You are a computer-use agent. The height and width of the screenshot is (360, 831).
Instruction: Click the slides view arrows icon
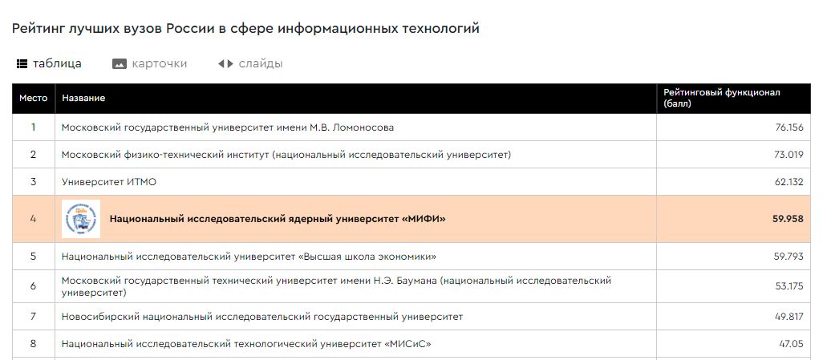click(225, 64)
